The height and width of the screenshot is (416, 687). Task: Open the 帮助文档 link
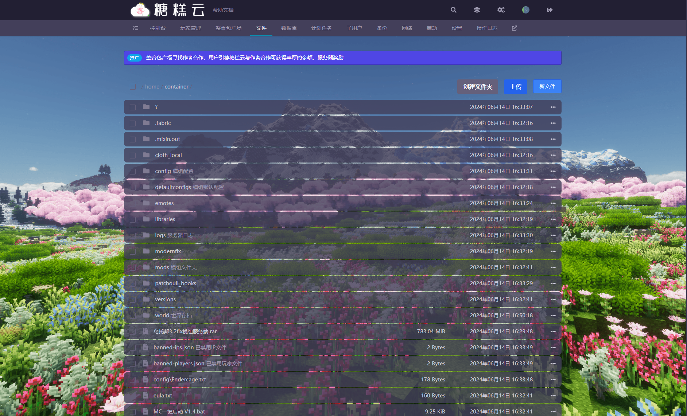[x=223, y=10]
